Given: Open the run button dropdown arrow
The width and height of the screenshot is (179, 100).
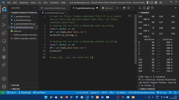Looking at the screenshot, I should 120,8.
